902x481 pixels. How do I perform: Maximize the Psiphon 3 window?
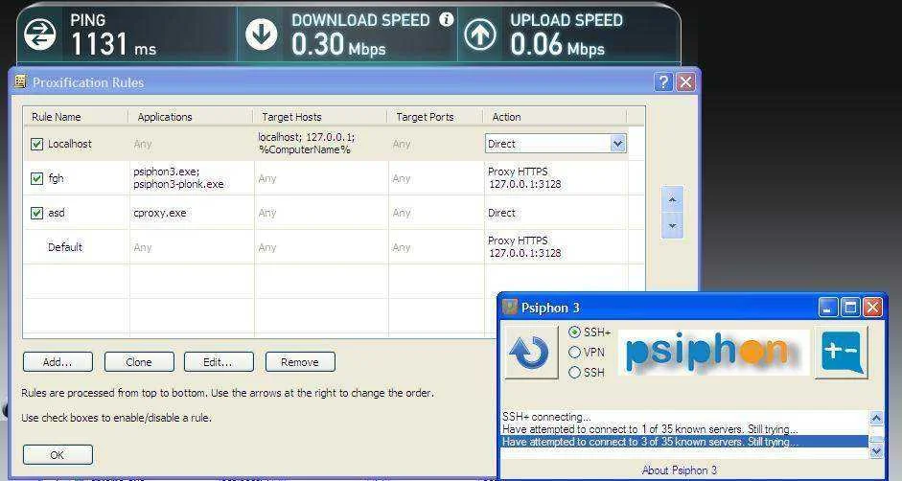tap(850, 308)
